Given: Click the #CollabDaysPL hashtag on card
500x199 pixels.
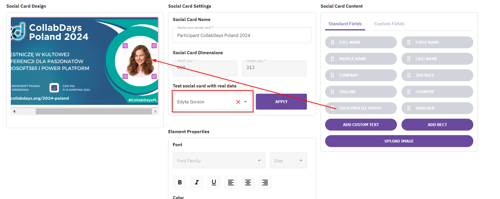Looking at the screenshot, I should (x=143, y=100).
